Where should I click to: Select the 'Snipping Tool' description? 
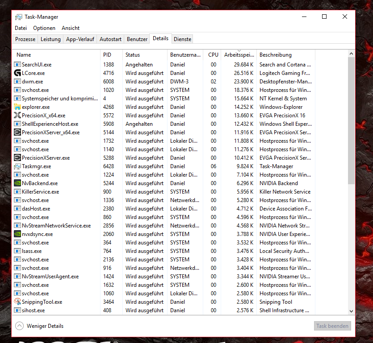(x=276, y=302)
